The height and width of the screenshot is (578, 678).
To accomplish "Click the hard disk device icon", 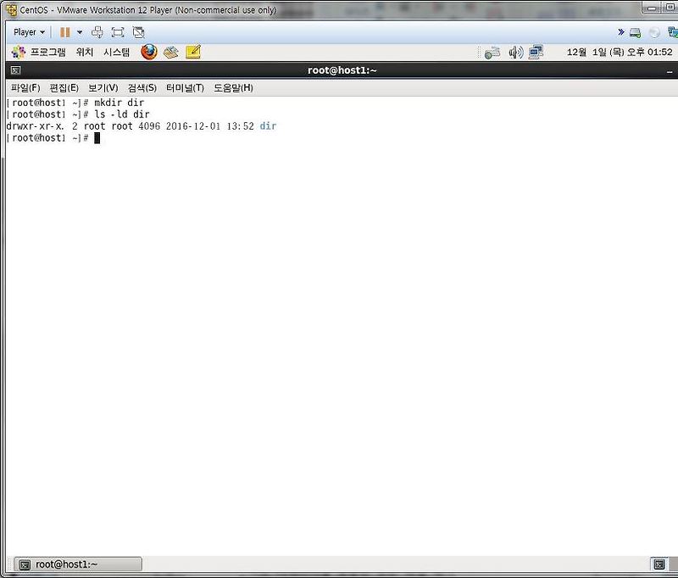I will click(x=635, y=32).
